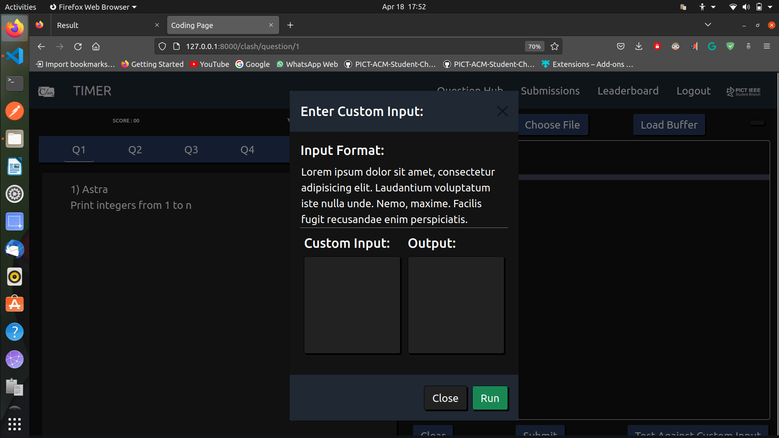Click the close X on custom input dialog
This screenshot has height=438, width=779.
tap(502, 111)
